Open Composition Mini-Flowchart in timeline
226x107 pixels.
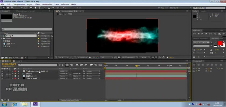pyautogui.click(x=61, y=65)
